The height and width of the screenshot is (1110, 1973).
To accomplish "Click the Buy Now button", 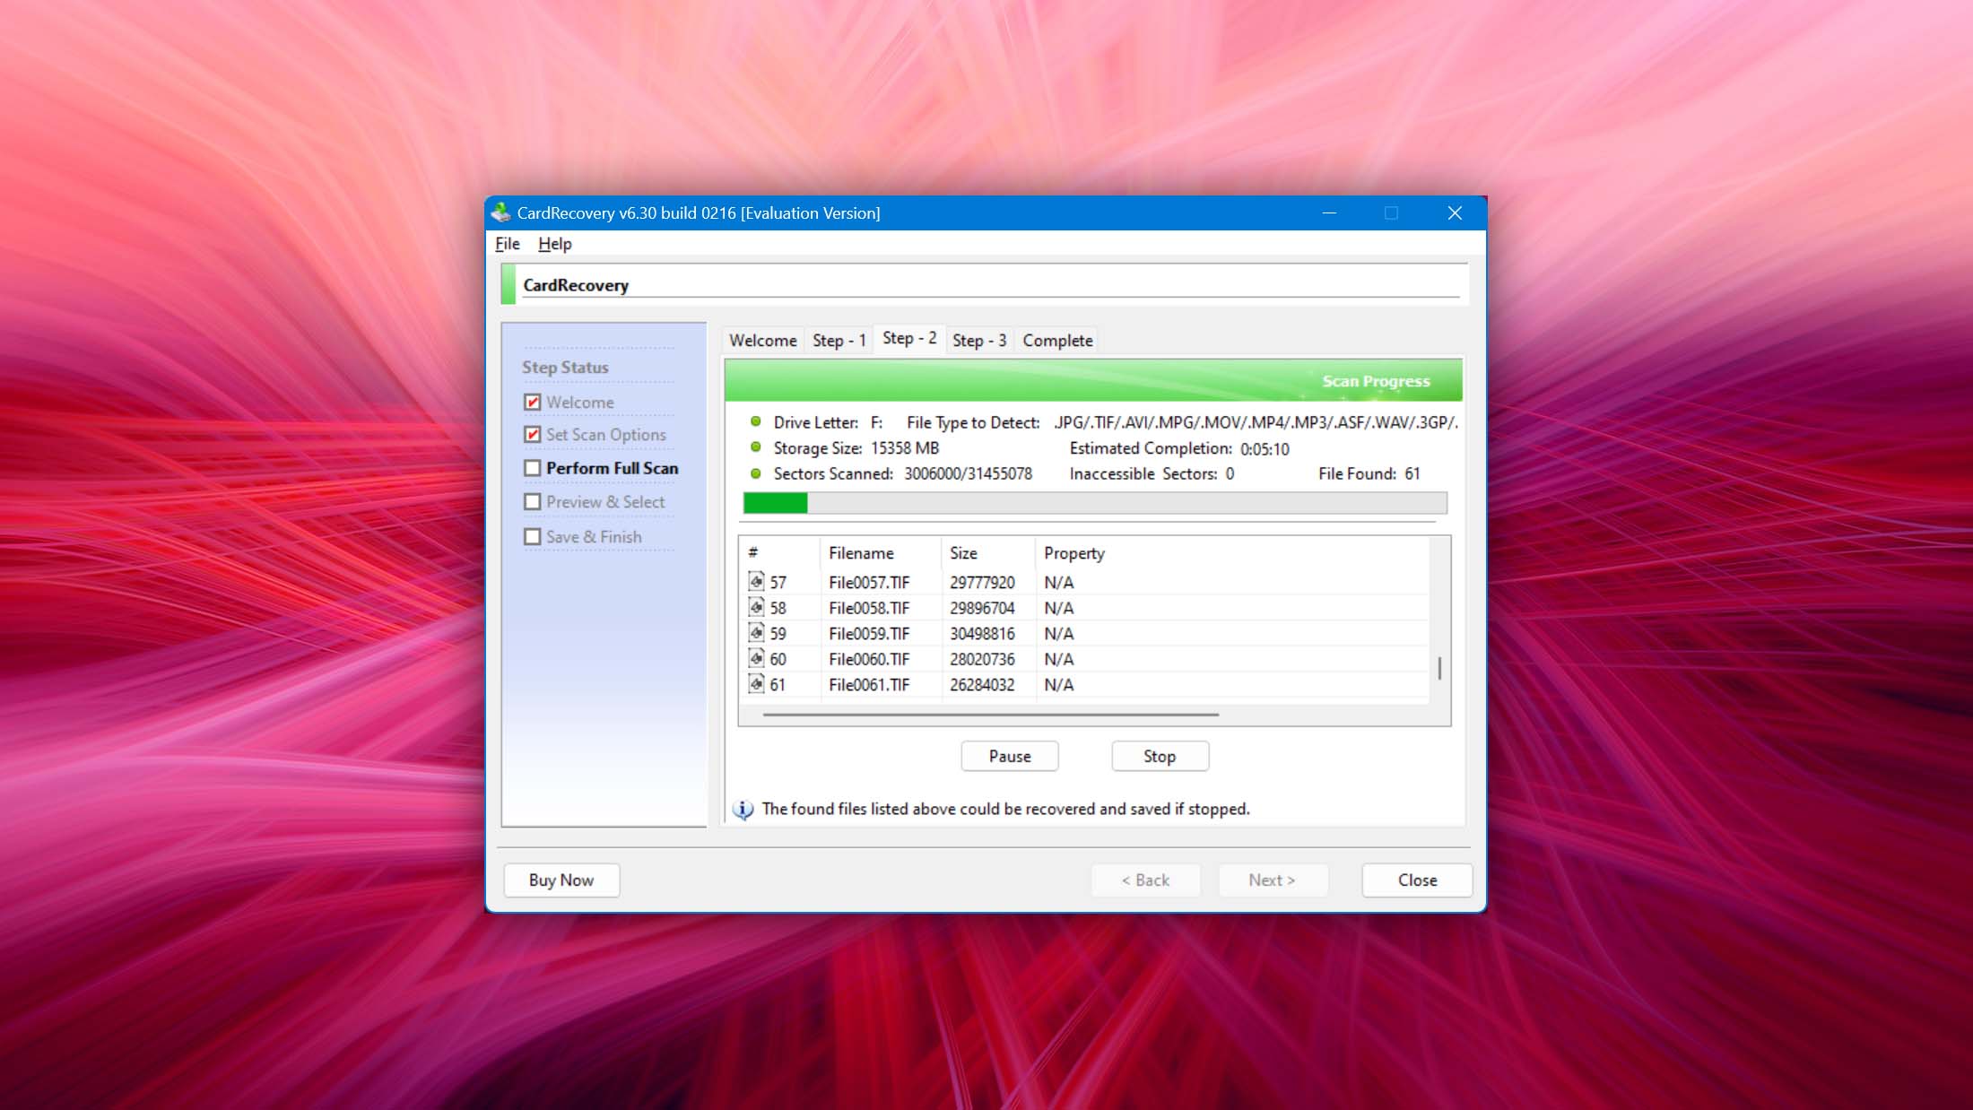I will point(561,880).
